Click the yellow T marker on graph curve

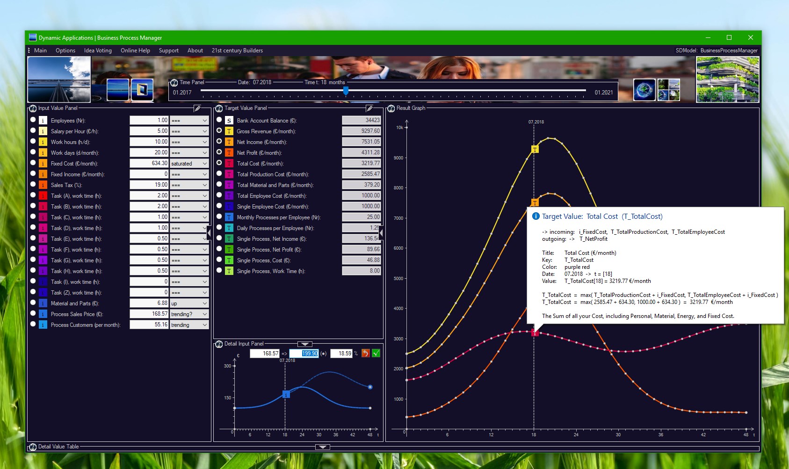[x=535, y=149]
